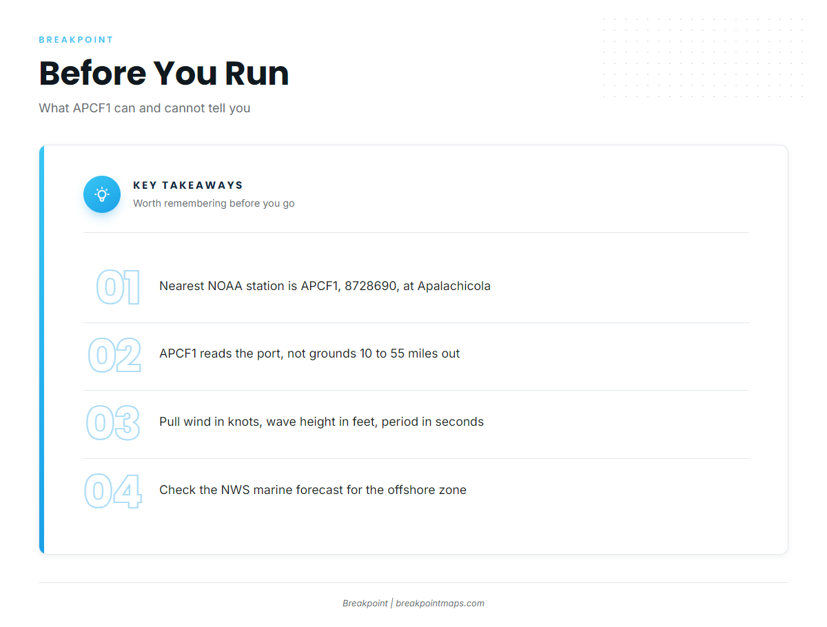Select the NWS marine forecast takeaway
Image resolution: width=827 pixels, height=627 pixels.
(x=313, y=490)
